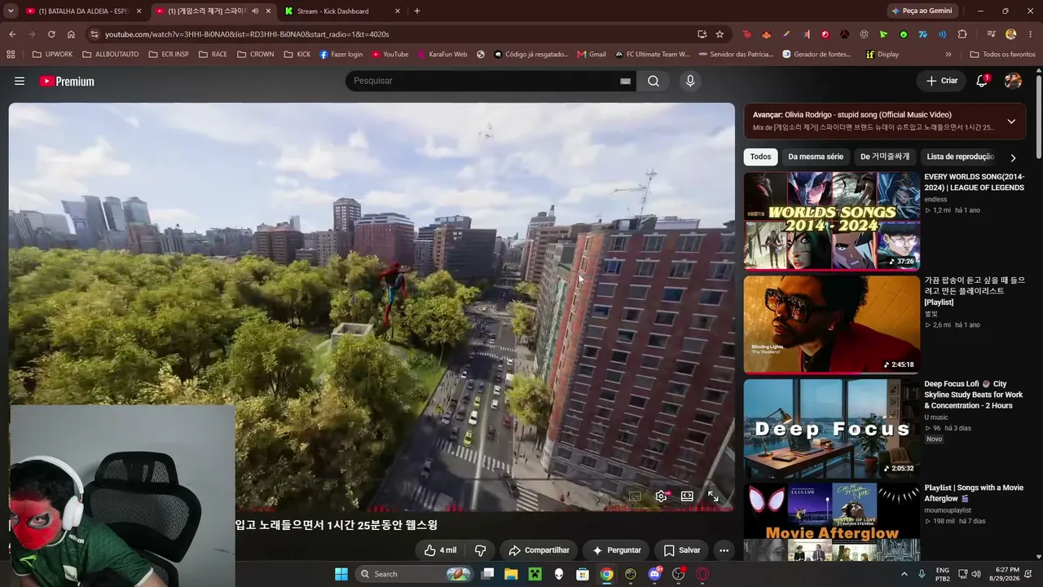Reload the page with the refresh icon
Viewport: 1043px width, 587px height.
(x=51, y=34)
